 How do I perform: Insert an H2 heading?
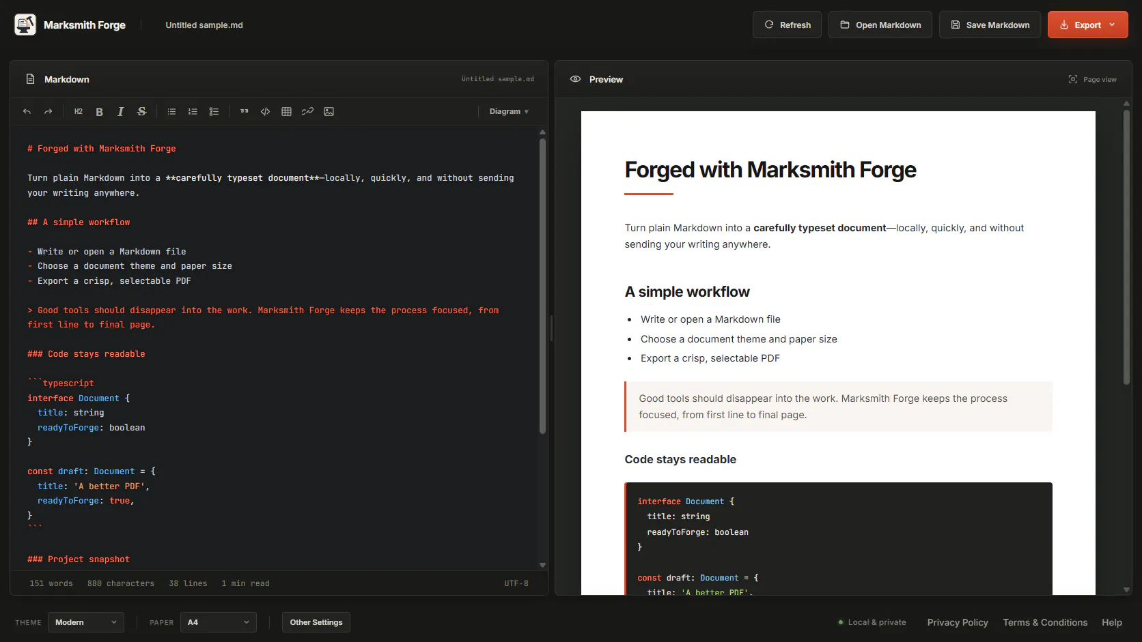(79, 111)
